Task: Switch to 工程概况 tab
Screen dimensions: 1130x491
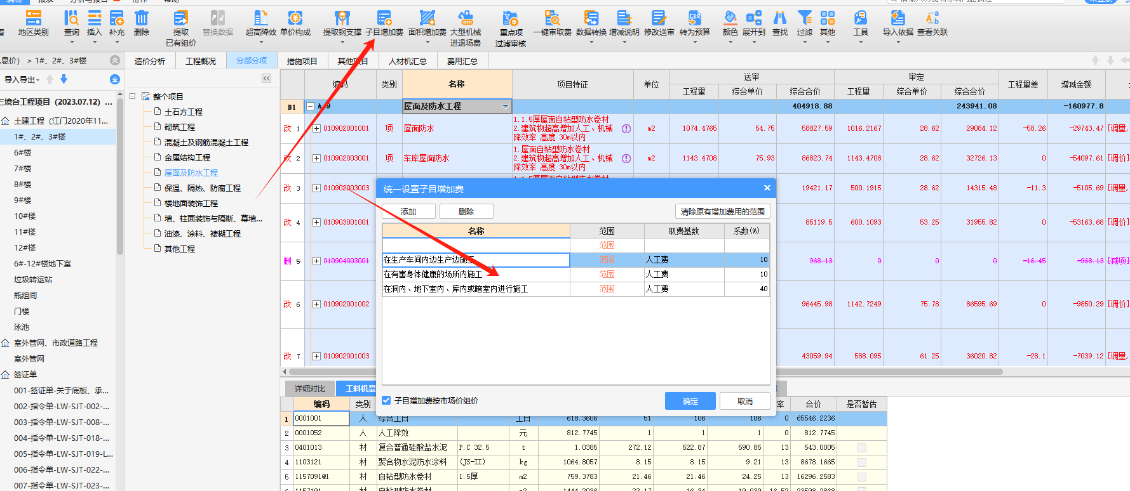Action: point(201,61)
